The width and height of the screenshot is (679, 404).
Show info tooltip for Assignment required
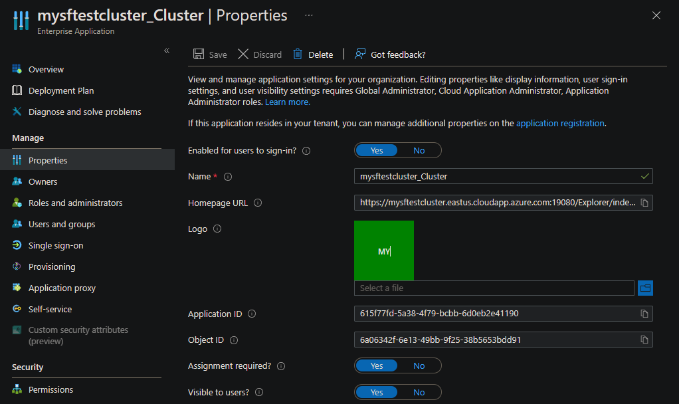281,366
